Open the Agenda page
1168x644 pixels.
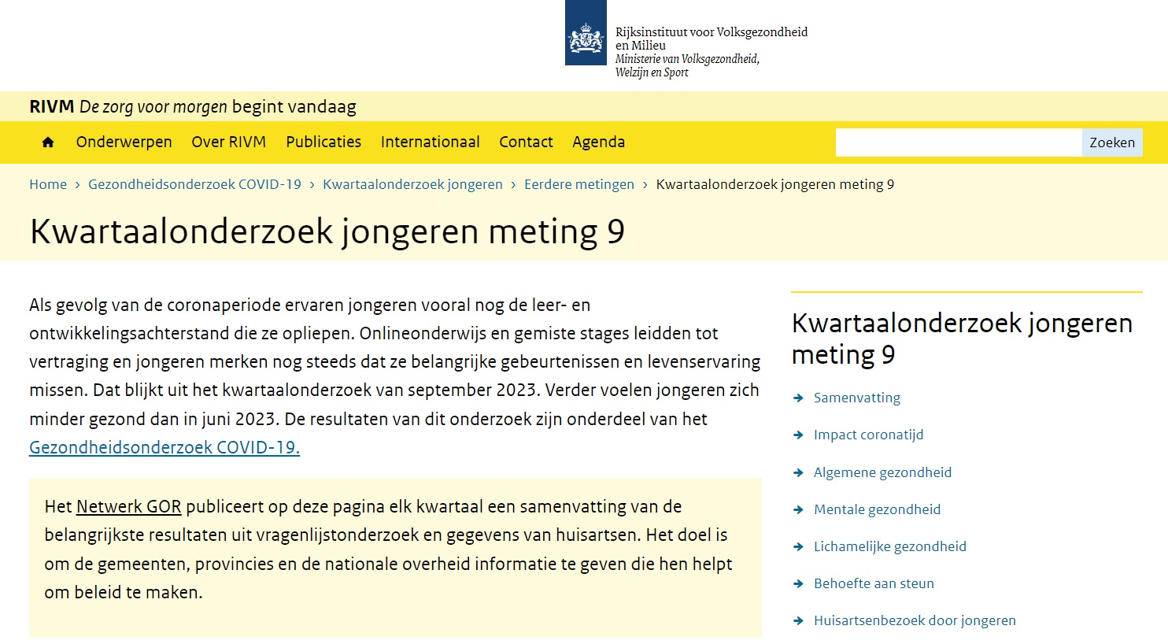598,142
